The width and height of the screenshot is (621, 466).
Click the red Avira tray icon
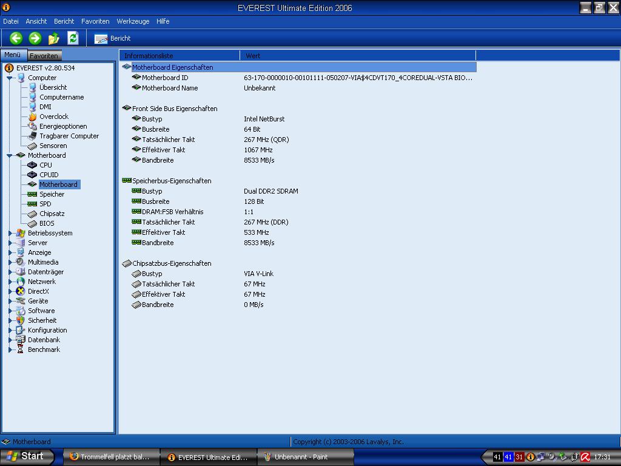click(585, 458)
